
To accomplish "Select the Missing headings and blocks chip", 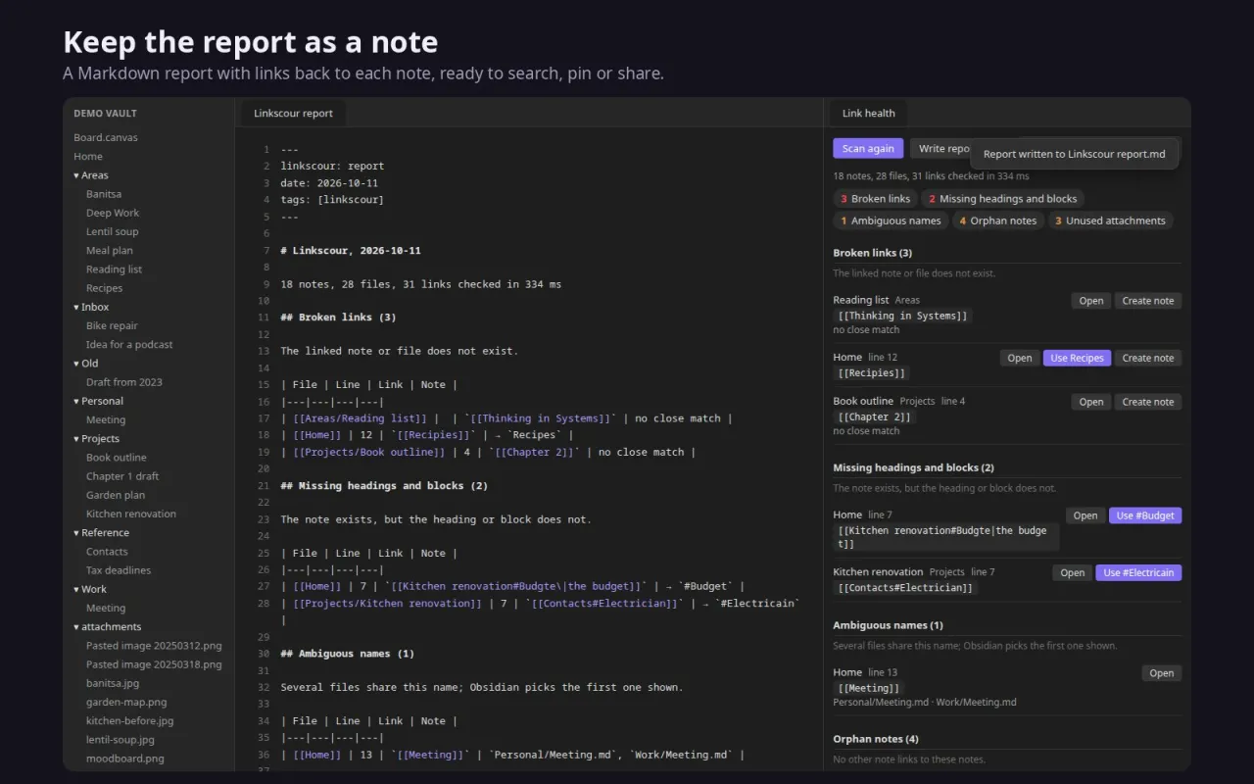I will point(1003,199).
